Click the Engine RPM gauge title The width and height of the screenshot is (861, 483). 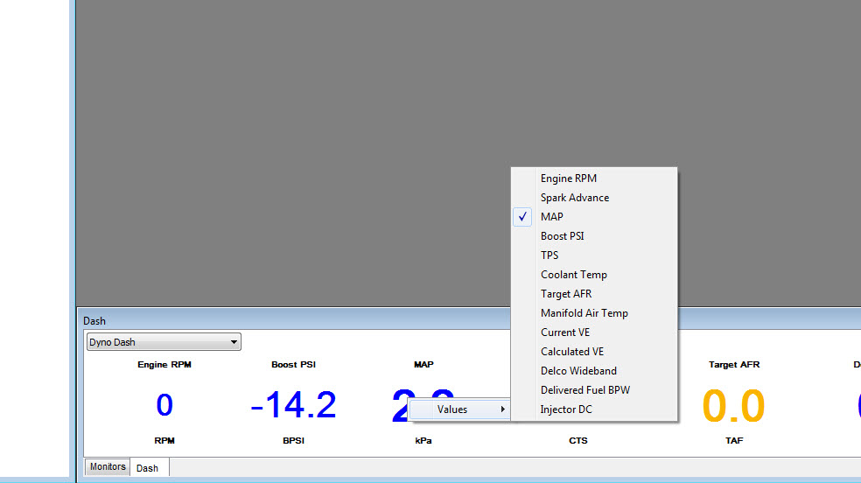[164, 365]
